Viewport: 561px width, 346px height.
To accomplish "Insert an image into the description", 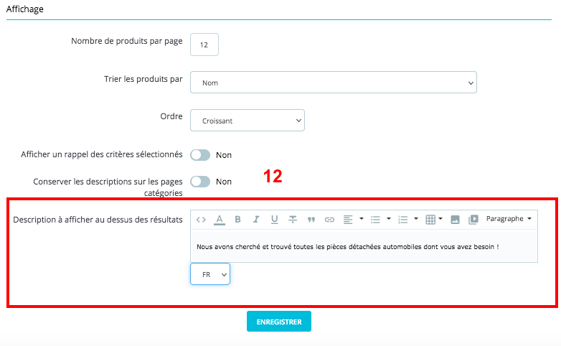I will pyautogui.click(x=455, y=220).
